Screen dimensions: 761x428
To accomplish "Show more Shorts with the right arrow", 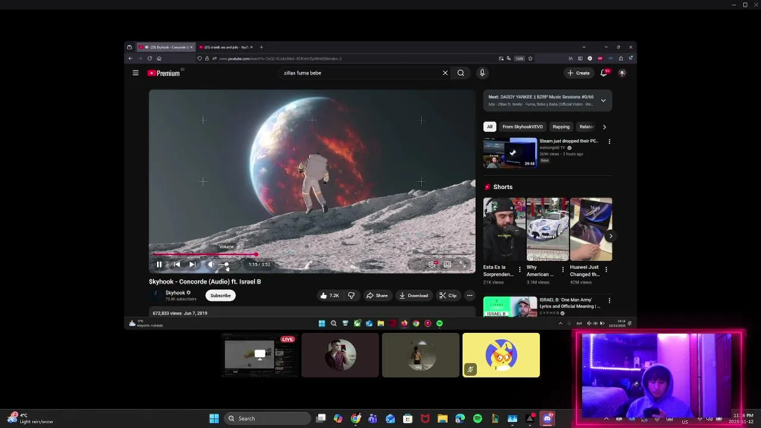I will [x=610, y=236].
